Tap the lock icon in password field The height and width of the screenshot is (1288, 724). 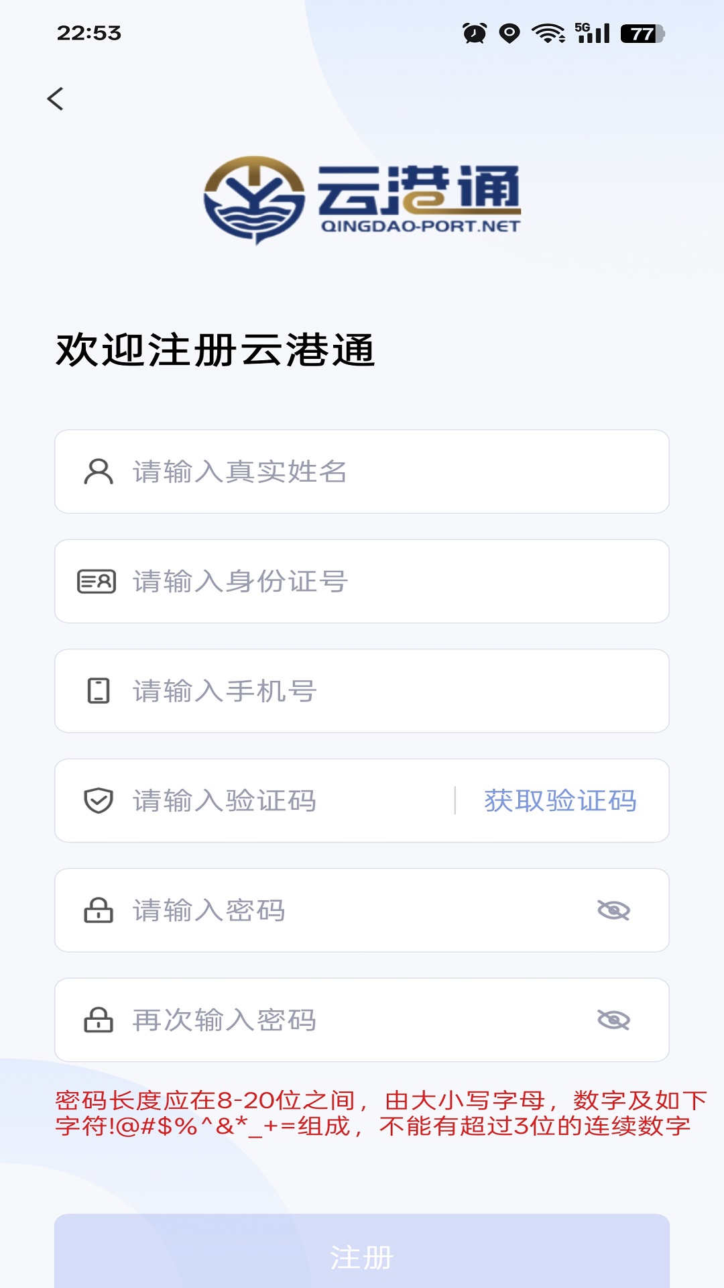[99, 910]
